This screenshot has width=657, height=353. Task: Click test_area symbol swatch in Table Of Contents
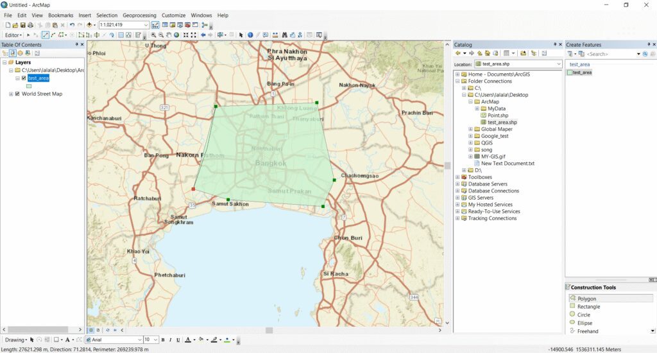(29, 86)
